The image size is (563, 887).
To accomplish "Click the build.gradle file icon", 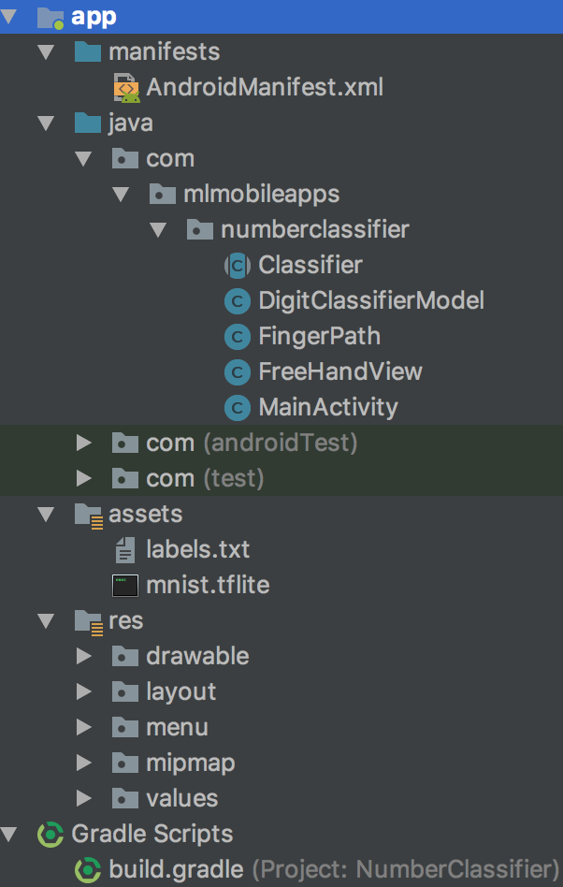I will 88,870.
